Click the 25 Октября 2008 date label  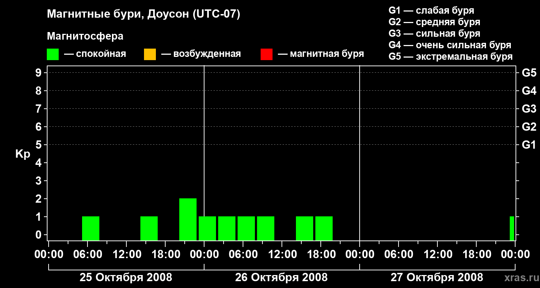coord(126,278)
